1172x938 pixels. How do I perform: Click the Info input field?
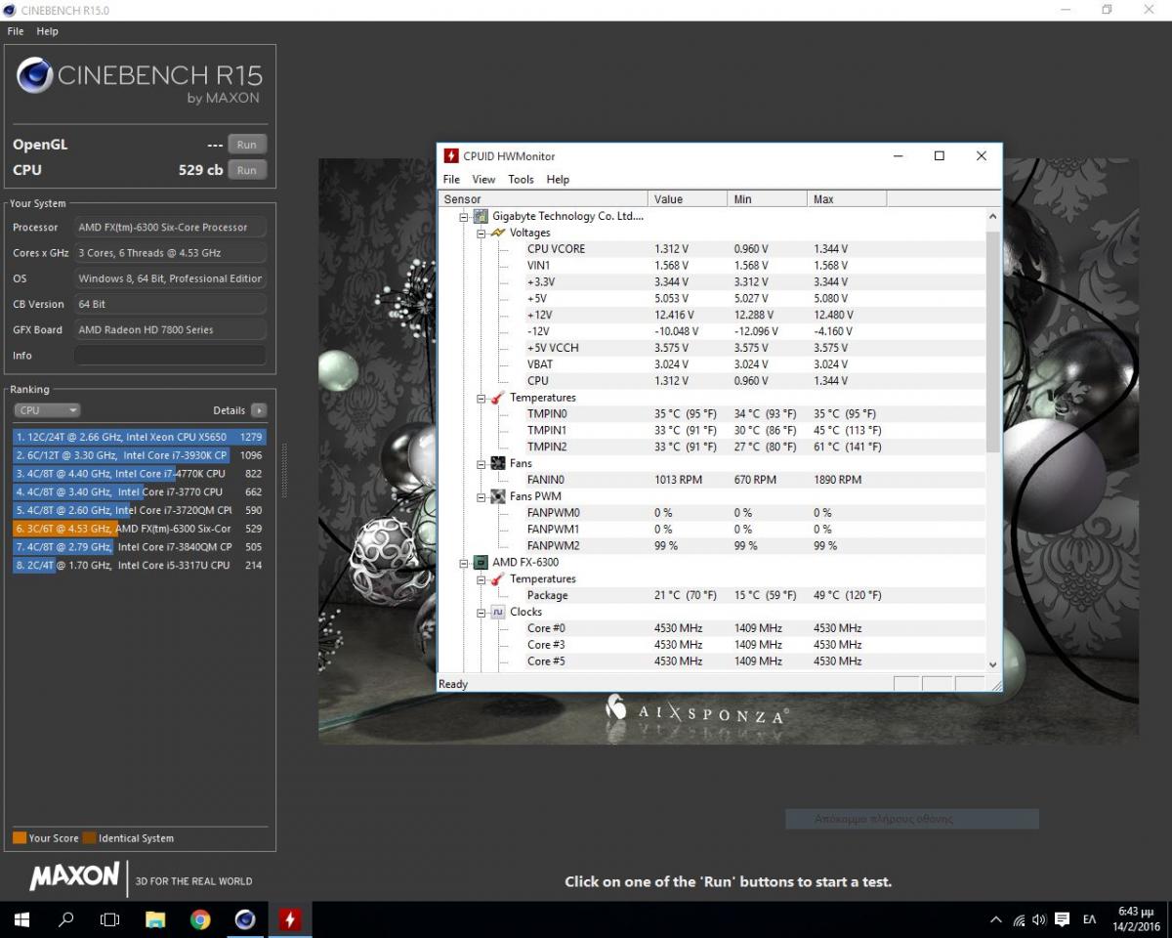pyautogui.click(x=170, y=356)
